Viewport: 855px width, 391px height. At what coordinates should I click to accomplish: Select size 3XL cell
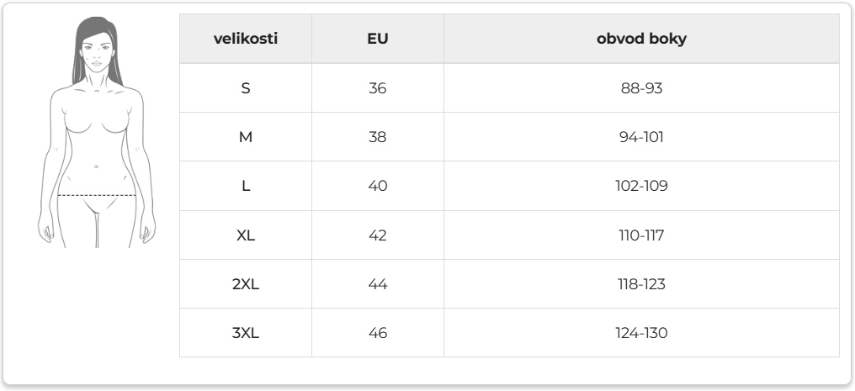(246, 333)
